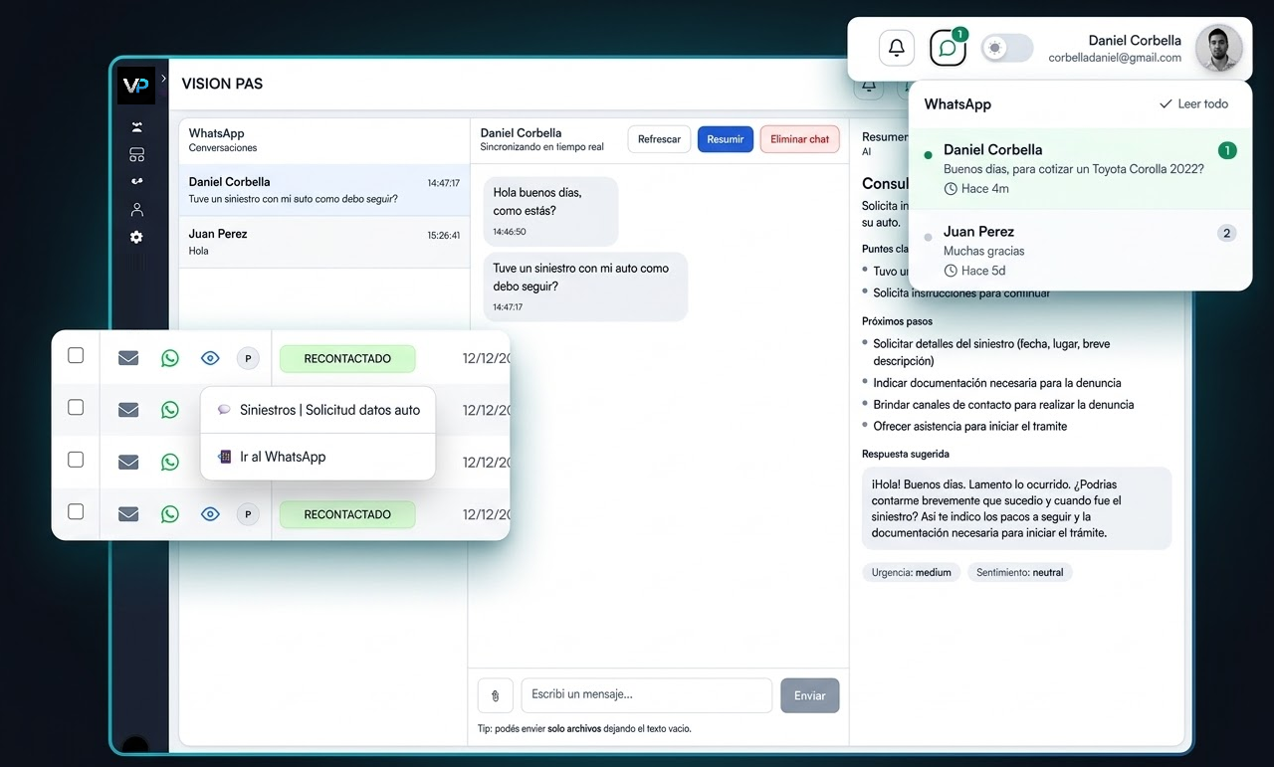Open settings via the sidebar gear icon
Screen dimensions: 1274x767
click(x=136, y=237)
